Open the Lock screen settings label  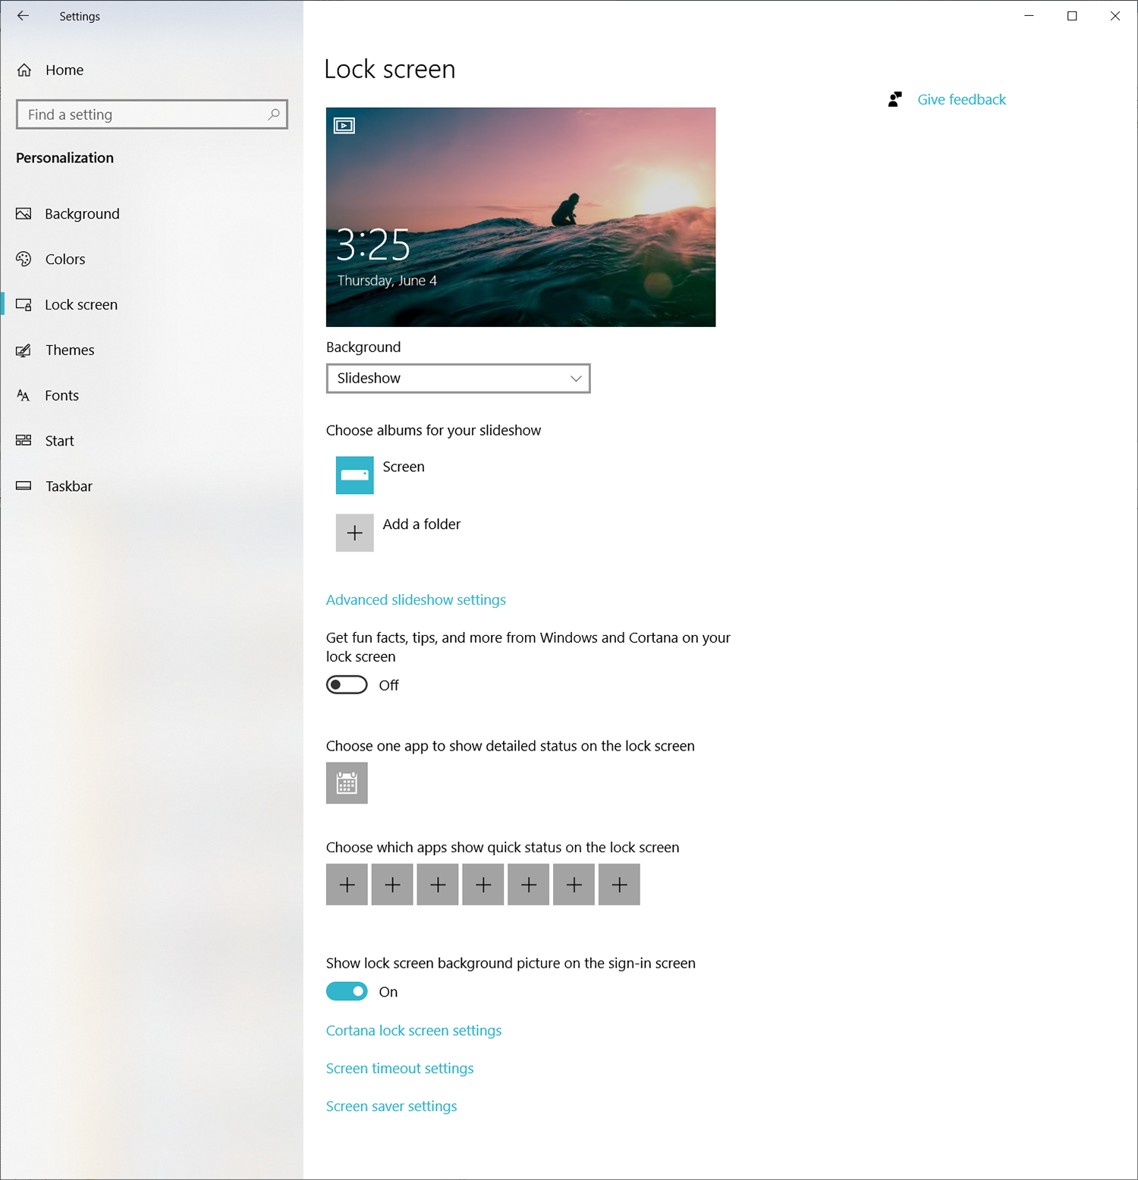coord(81,305)
